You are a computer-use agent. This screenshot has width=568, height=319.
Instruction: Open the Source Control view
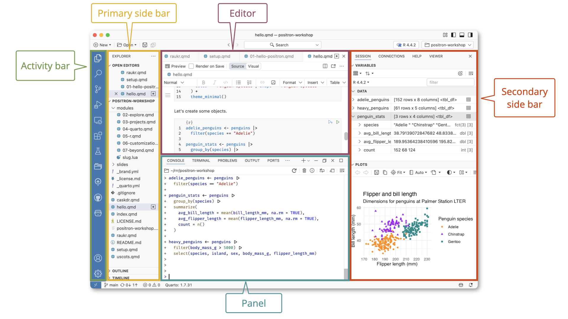pyautogui.click(x=98, y=89)
